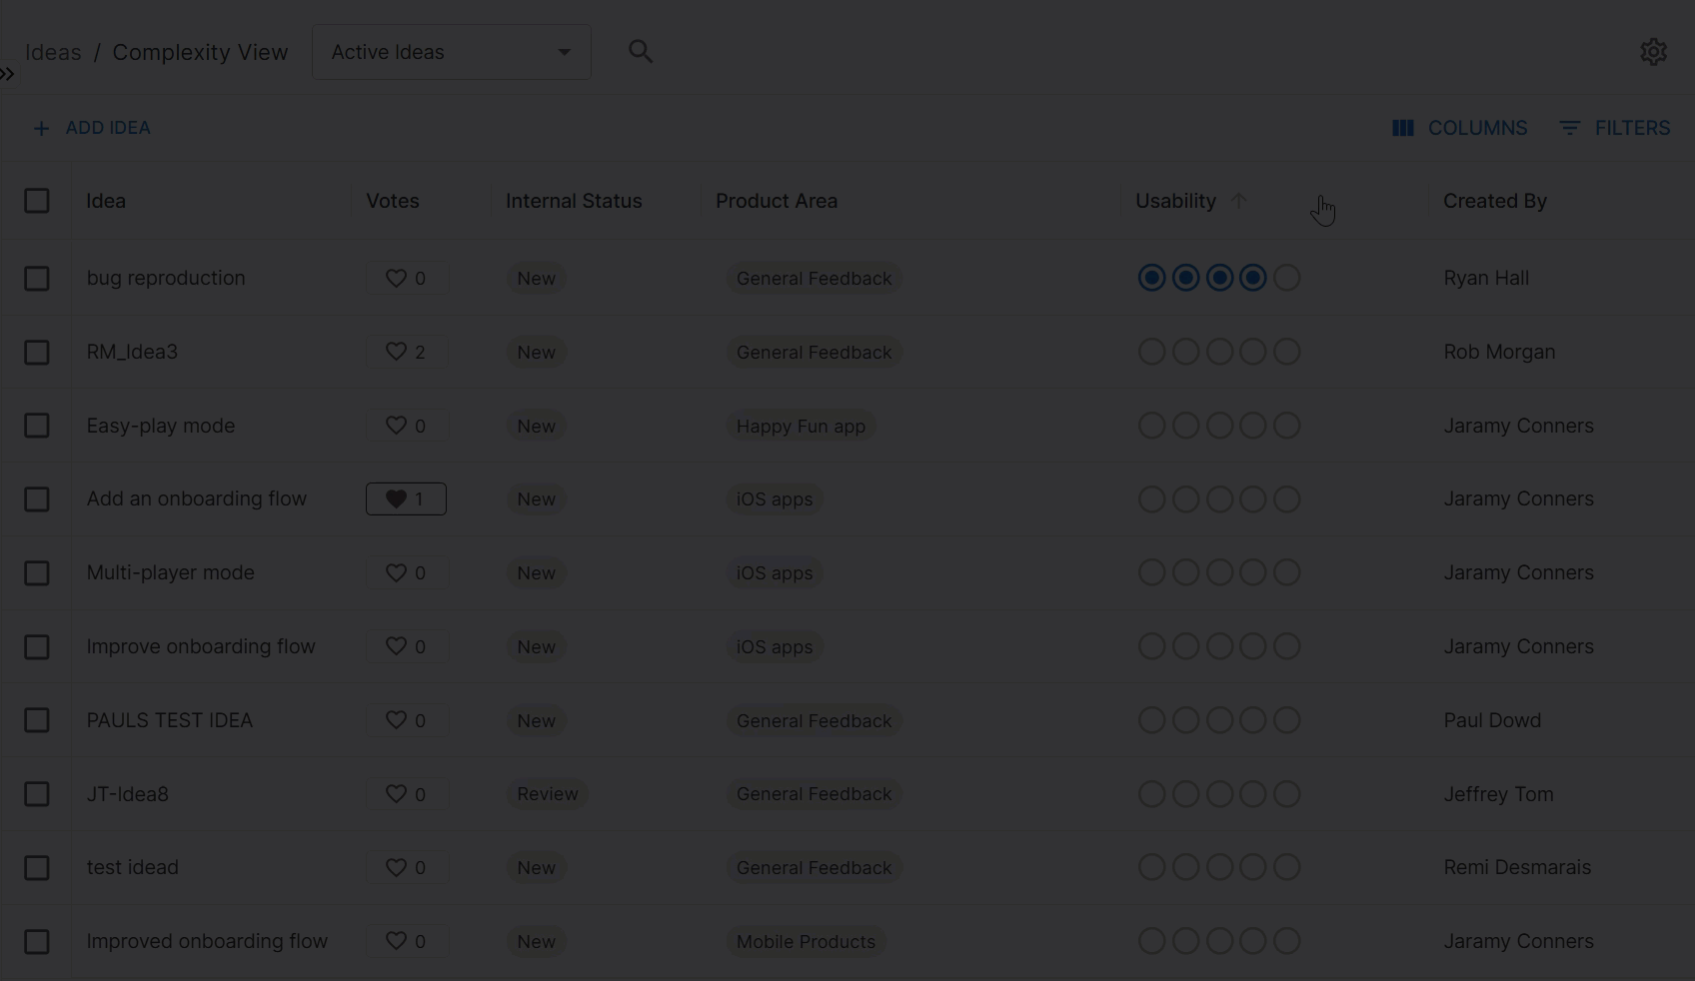The height and width of the screenshot is (981, 1695).
Task: Like the Easy-play mode idea heart
Action: click(x=396, y=426)
